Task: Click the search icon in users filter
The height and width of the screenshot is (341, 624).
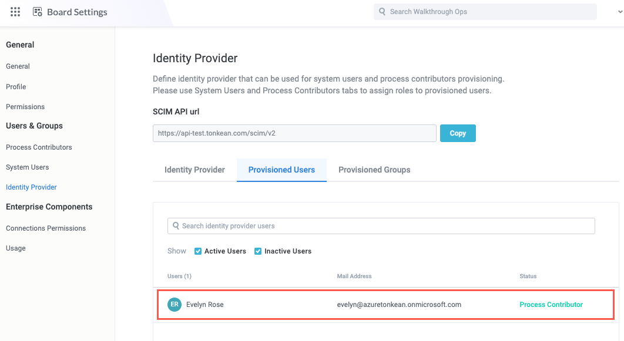Action: click(176, 226)
